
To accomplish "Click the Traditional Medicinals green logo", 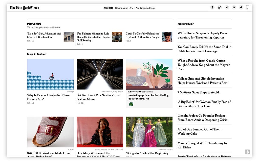I will click(x=131, y=104).
